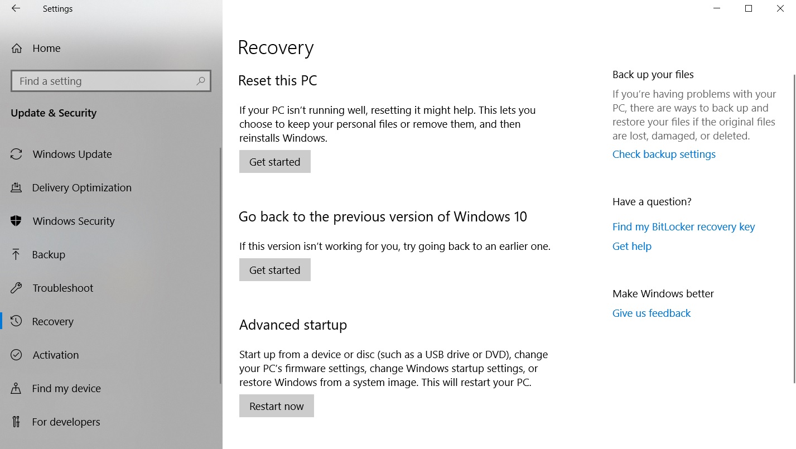Select the Delivery Optimization icon
The height and width of the screenshot is (449, 796).
tap(16, 187)
